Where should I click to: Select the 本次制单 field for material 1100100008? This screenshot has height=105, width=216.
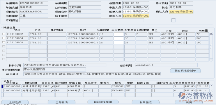point(118,42)
